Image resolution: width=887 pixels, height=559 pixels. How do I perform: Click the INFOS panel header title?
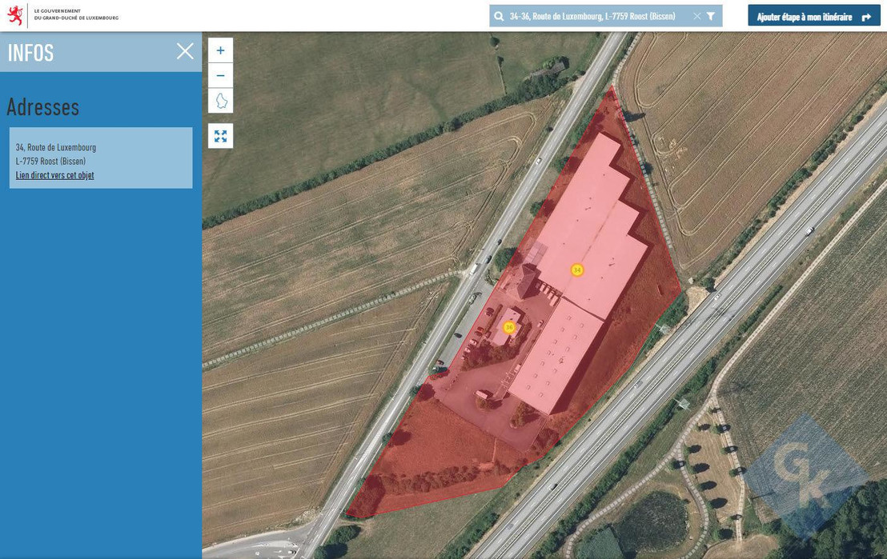click(x=30, y=53)
